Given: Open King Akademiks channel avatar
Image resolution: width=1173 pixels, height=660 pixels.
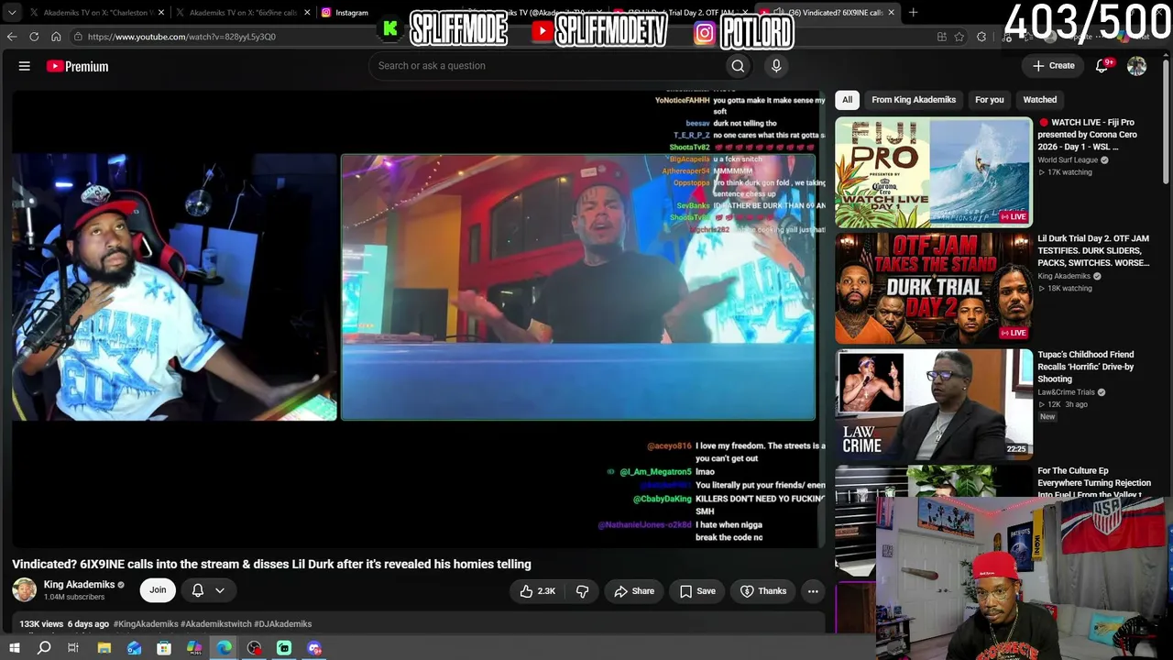Looking at the screenshot, I should tap(25, 590).
